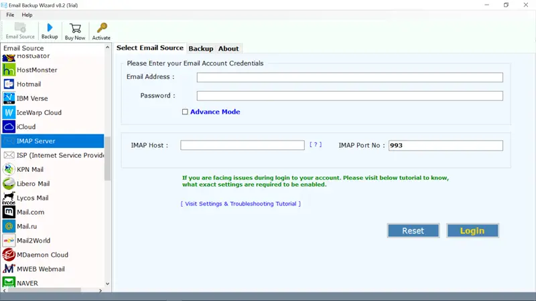
Task: Open the Help menu
Action: (27, 15)
